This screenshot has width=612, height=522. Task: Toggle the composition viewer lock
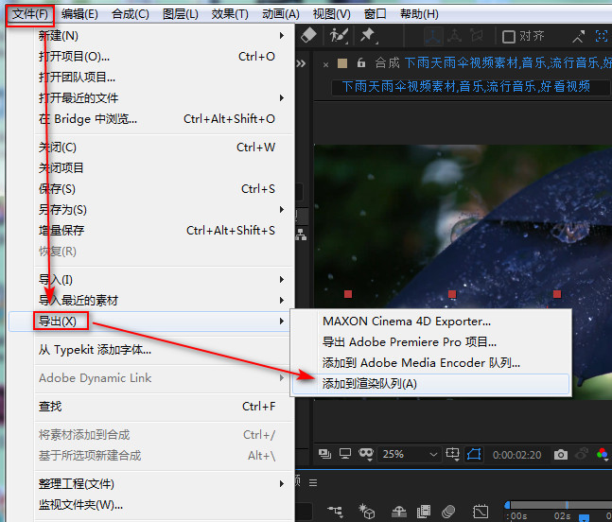[361, 62]
